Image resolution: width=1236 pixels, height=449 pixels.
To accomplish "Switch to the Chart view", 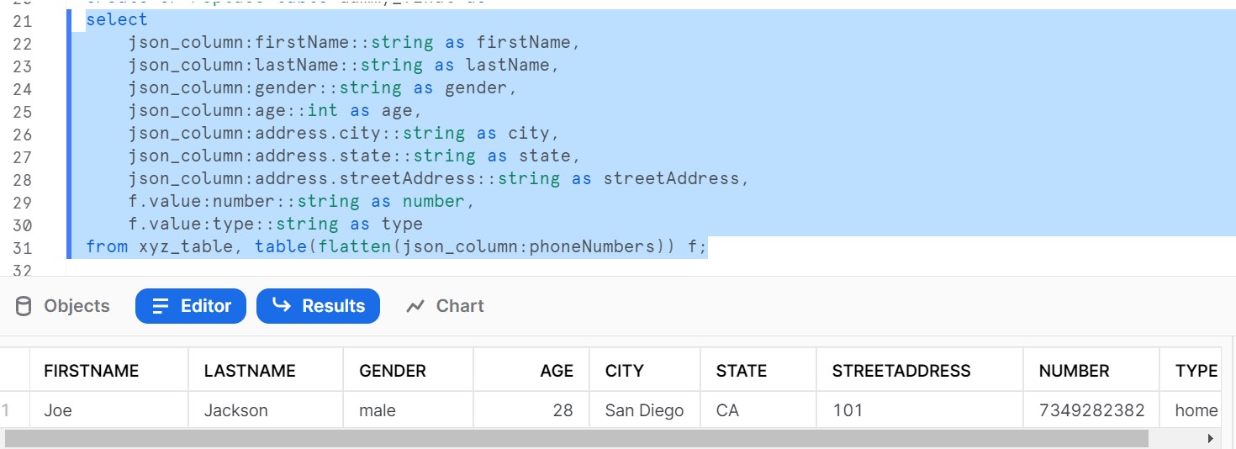I will [445, 306].
